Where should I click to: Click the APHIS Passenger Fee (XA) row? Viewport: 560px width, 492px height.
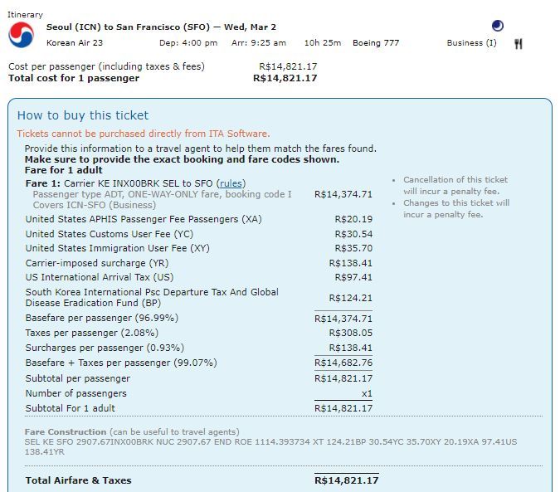[x=198, y=219]
